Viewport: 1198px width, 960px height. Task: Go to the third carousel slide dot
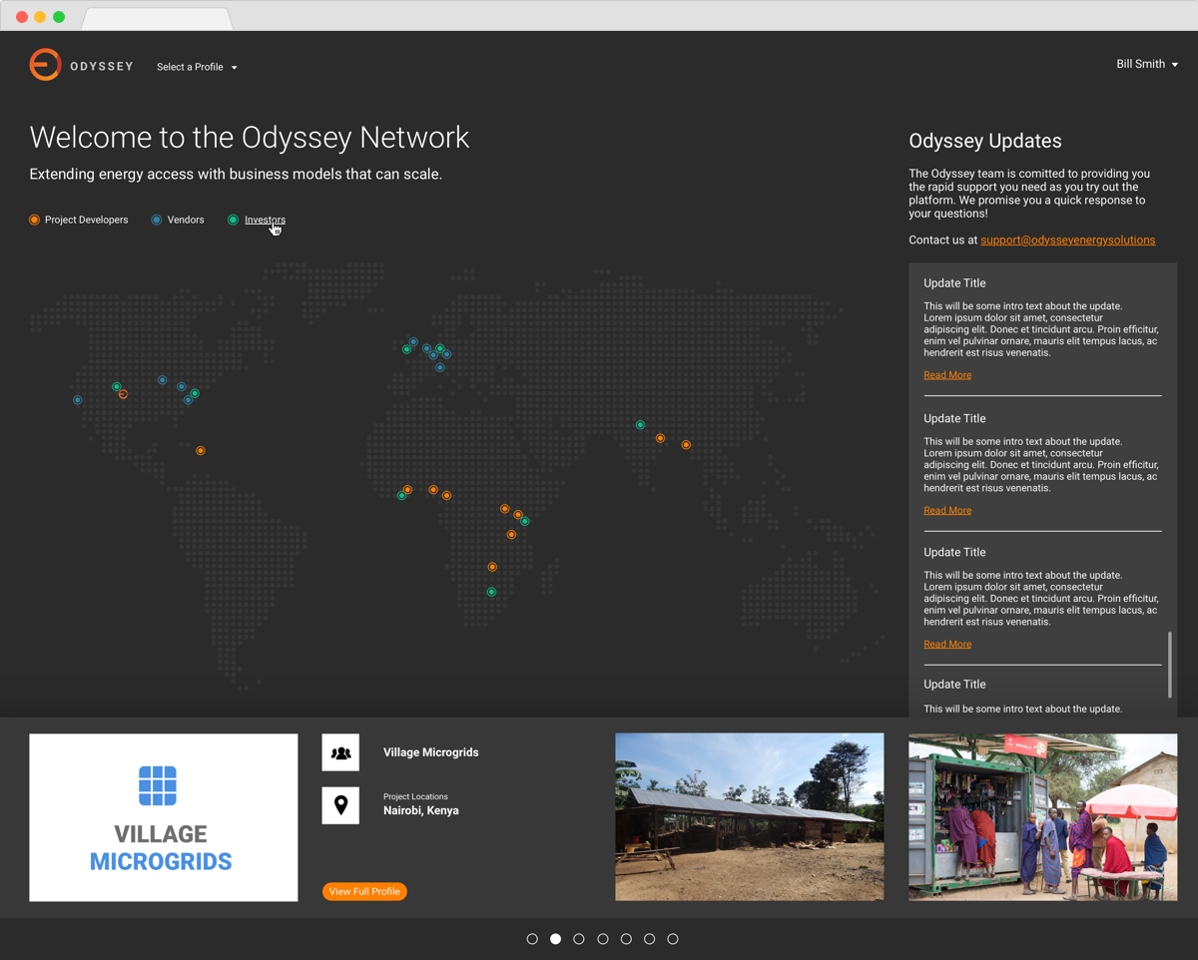coord(579,939)
